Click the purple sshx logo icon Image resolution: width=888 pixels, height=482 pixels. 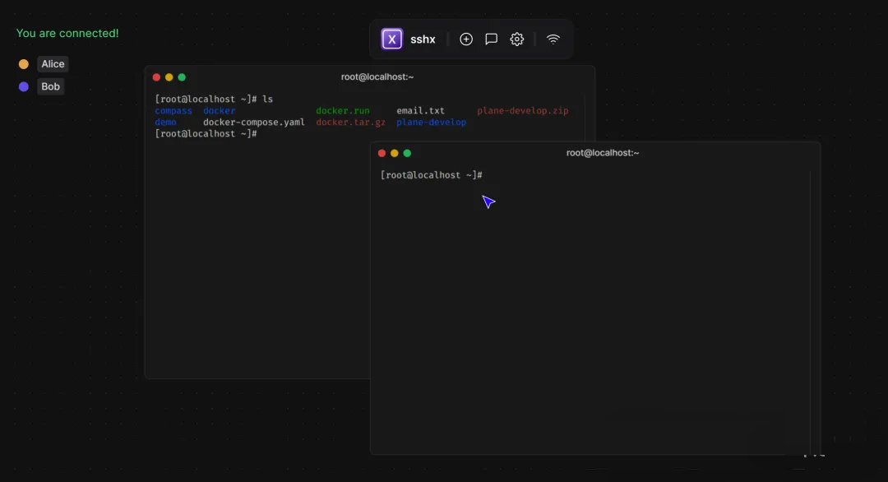pyautogui.click(x=392, y=39)
